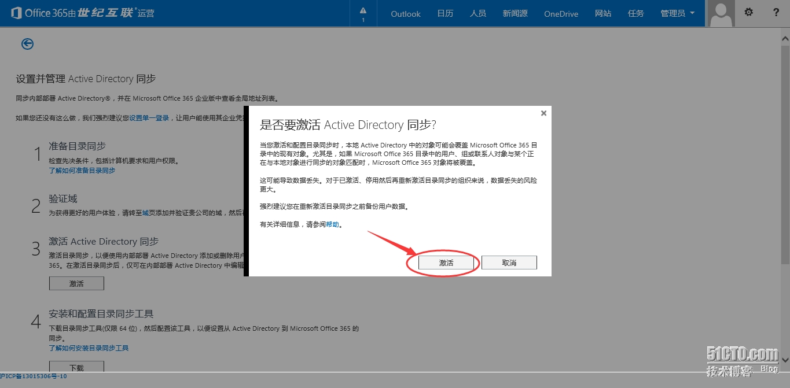Open the 帮助 link in the dialog
Screen dimensions: 790x388
coord(332,224)
